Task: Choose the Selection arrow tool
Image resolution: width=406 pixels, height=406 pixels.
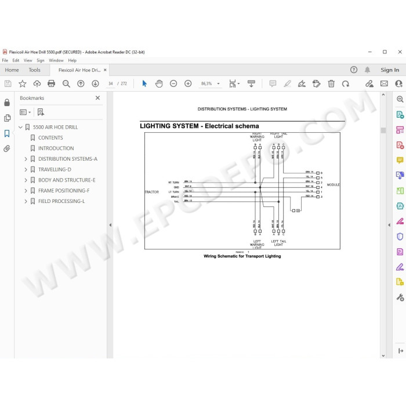Action: point(144,84)
